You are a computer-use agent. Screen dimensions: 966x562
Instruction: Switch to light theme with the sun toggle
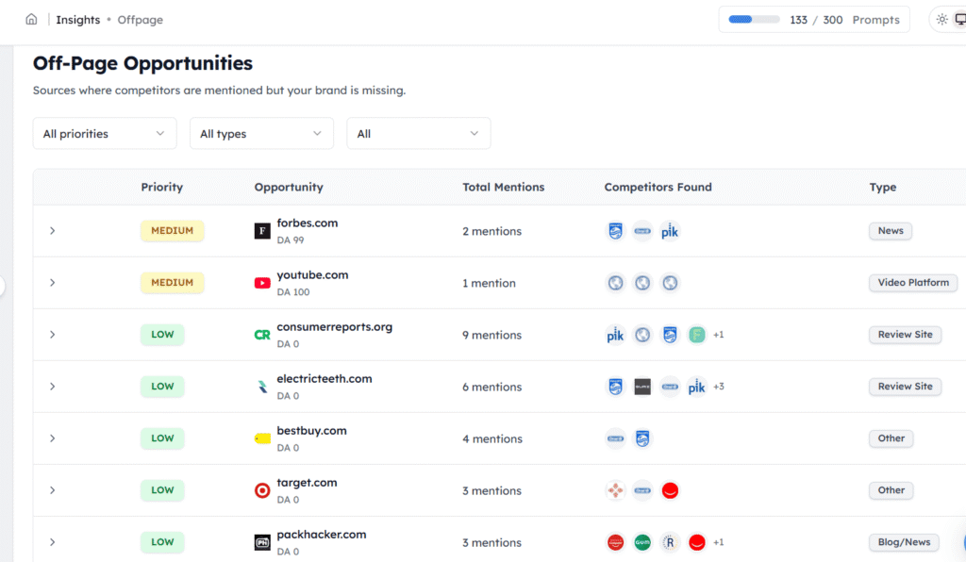pyautogui.click(x=941, y=19)
